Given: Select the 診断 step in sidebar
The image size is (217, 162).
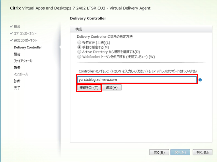Looking at the screenshot, I should point(17,81).
